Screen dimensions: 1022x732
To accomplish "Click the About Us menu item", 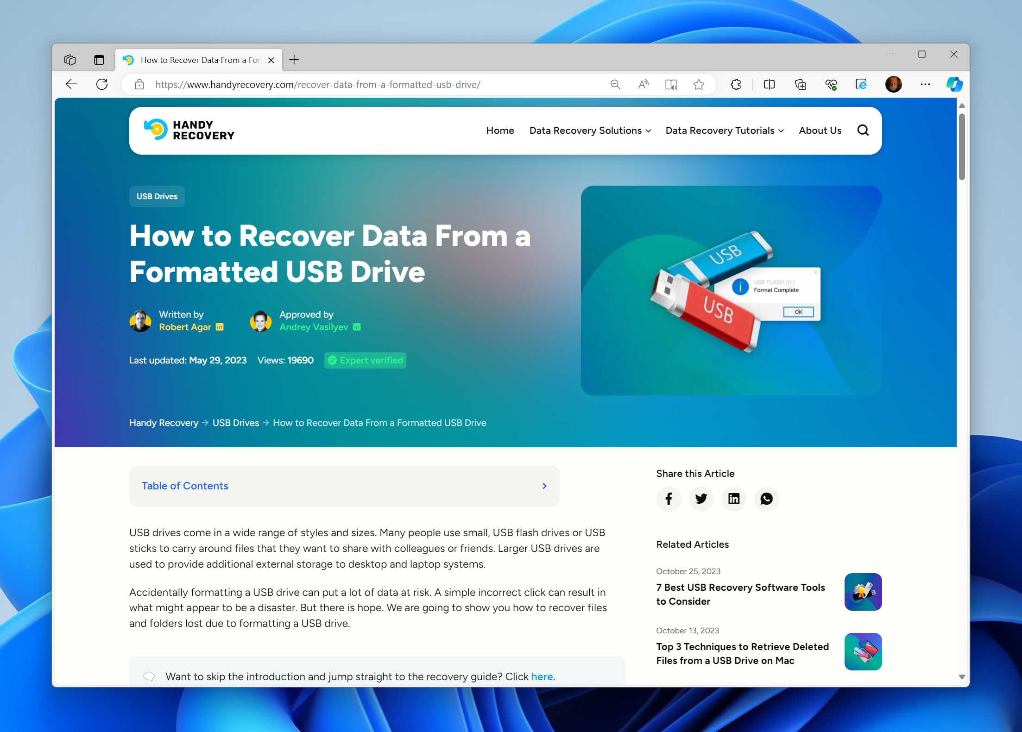I will [x=820, y=130].
